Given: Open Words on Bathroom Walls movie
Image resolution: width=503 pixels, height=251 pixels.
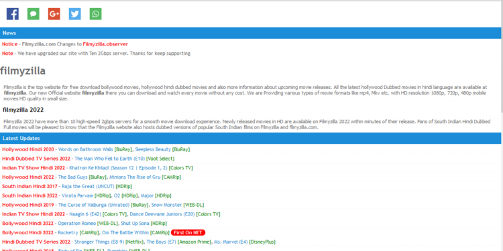Looking at the screenshot, I should (x=86, y=149).
